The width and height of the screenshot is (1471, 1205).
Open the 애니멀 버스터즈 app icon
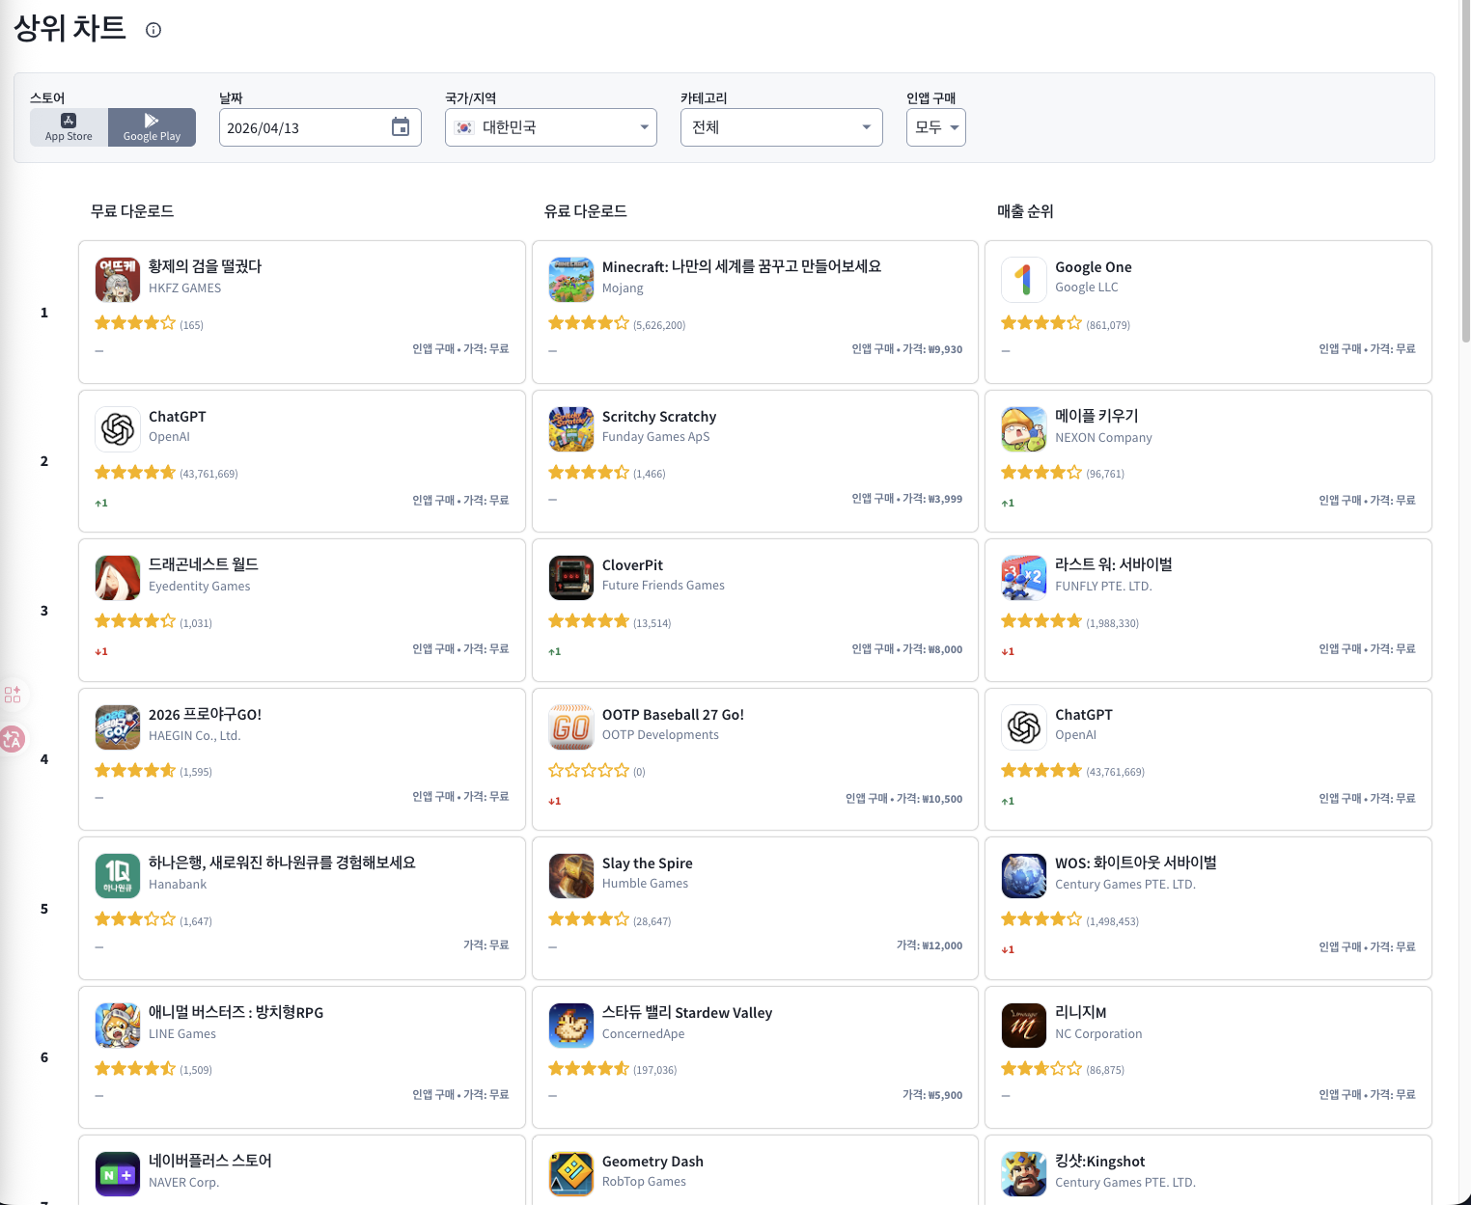click(x=118, y=1026)
